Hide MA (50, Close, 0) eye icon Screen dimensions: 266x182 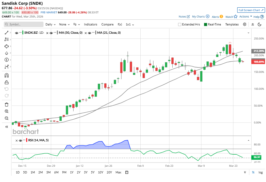tap(51, 33)
